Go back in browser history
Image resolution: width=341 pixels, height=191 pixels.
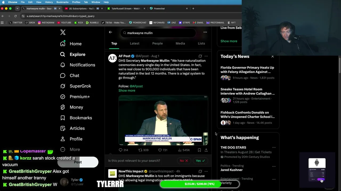tap(3, 16)
